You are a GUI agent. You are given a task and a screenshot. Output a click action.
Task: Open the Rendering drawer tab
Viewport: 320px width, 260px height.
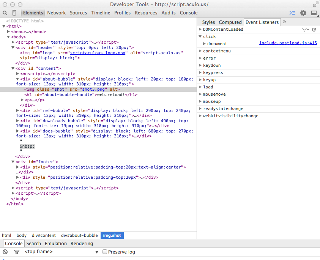[x=82, y=243]
